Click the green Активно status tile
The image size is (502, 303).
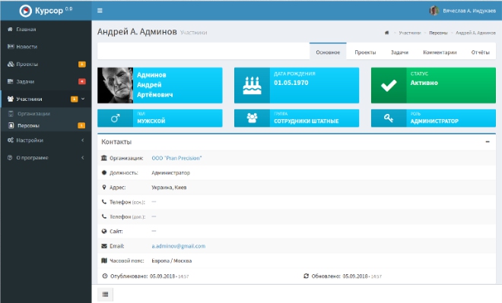click(434, 85)
